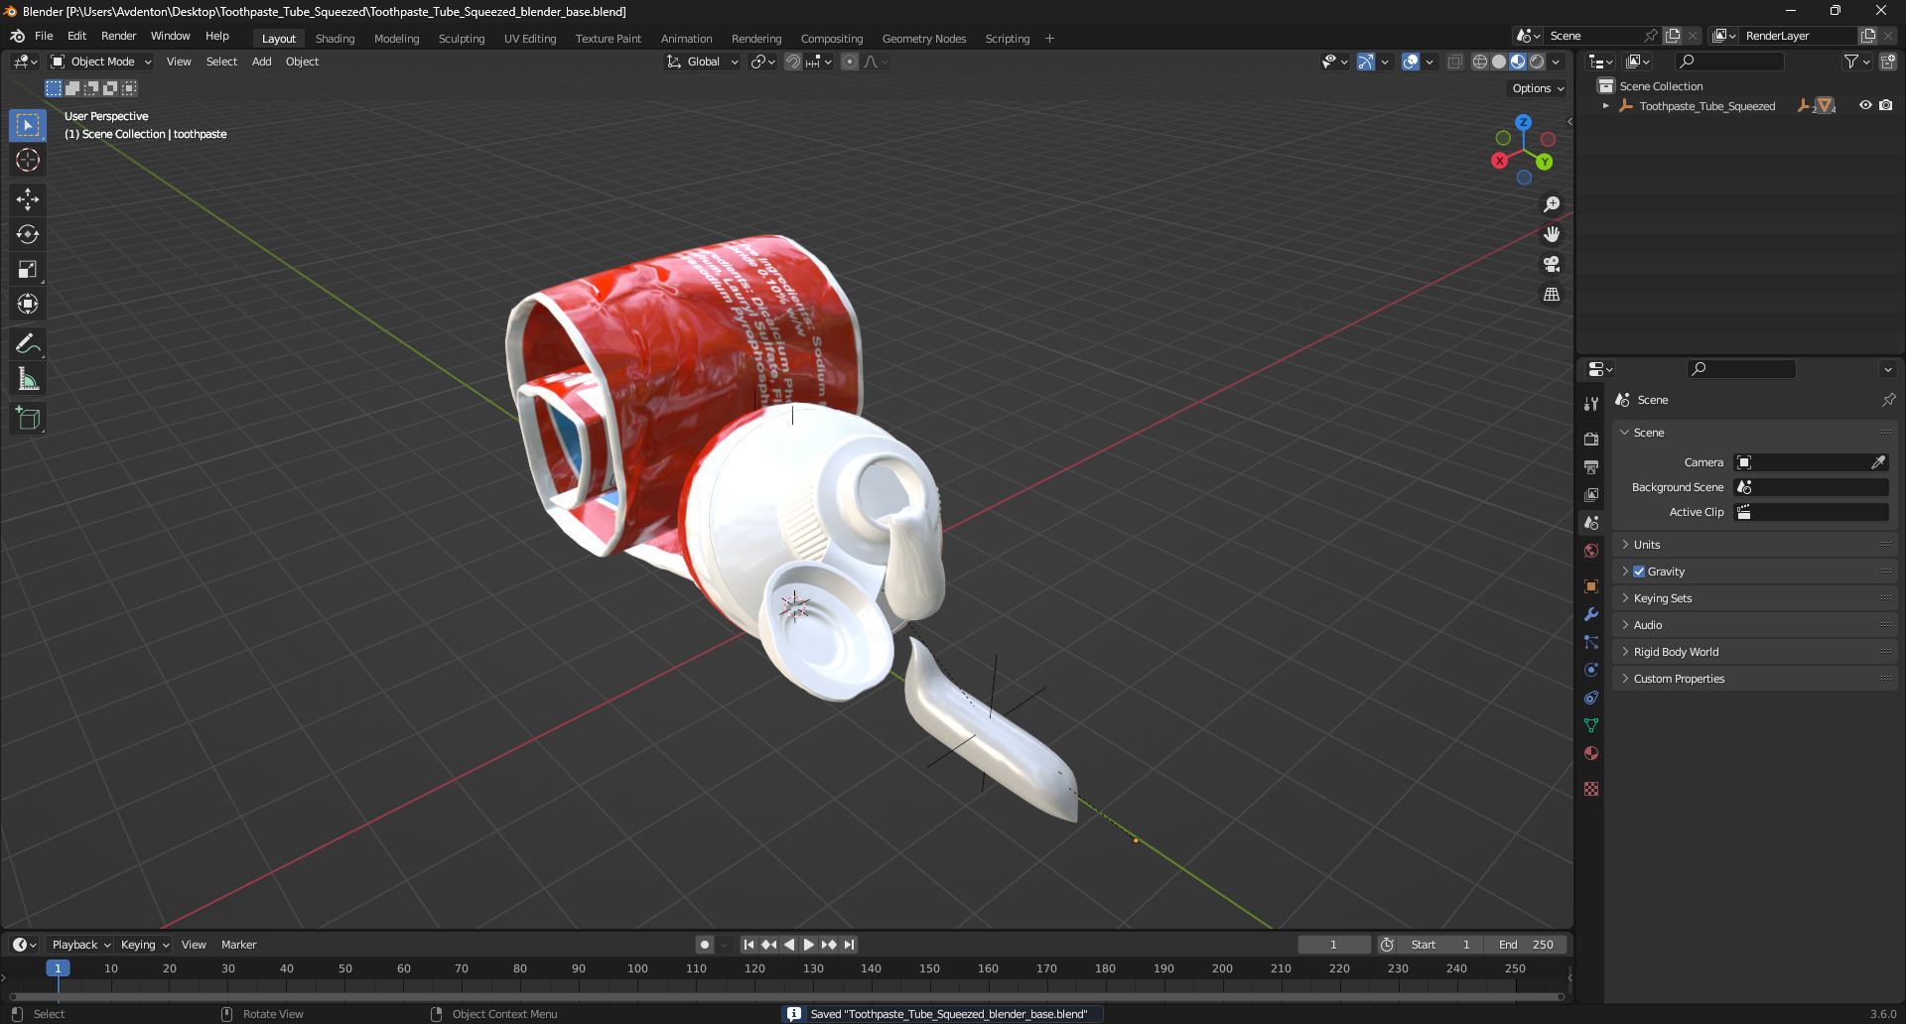The image size is (1906, 1024).
Task: Open the Output properties tab
Action: 1591,466
